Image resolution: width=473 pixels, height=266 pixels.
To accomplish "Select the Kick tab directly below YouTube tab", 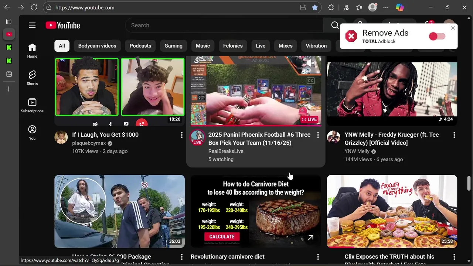I will (9, 48).
